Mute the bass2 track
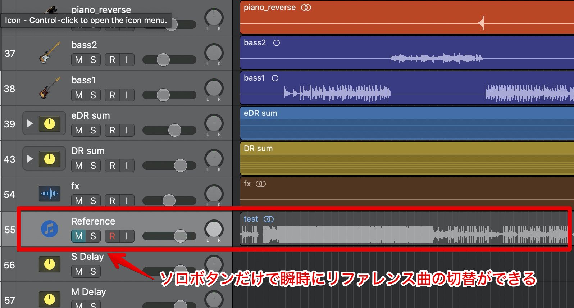 point(79,60)
